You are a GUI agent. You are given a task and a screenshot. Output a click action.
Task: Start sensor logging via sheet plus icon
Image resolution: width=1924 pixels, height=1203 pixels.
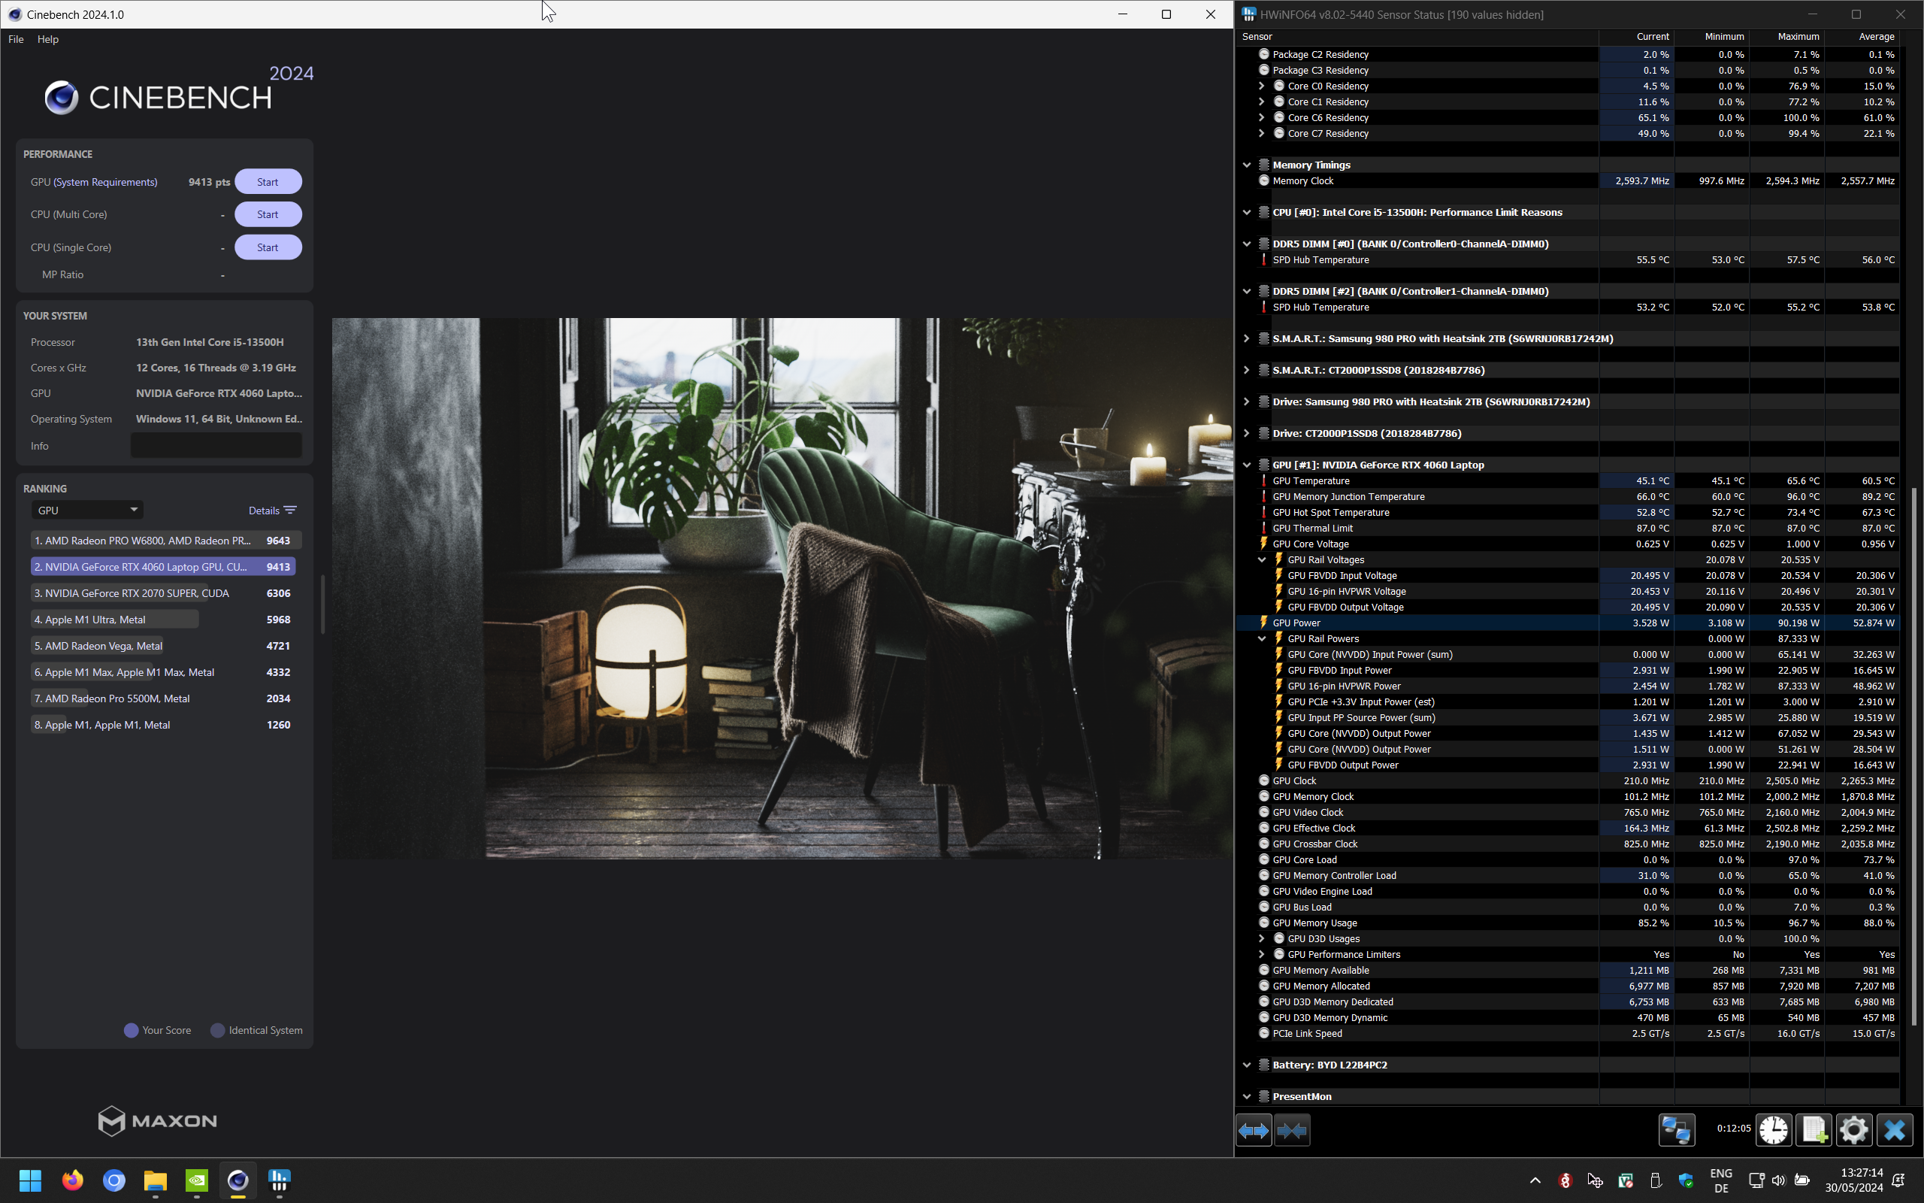(x=1814, y=1130)
